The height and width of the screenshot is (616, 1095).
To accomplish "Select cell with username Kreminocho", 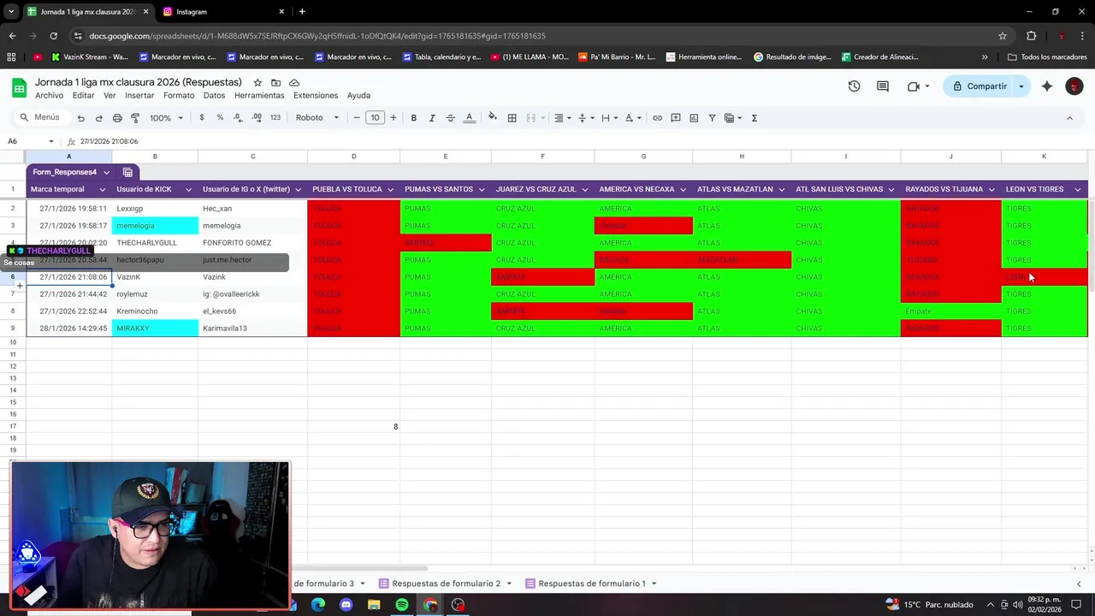I will [155, 311].
